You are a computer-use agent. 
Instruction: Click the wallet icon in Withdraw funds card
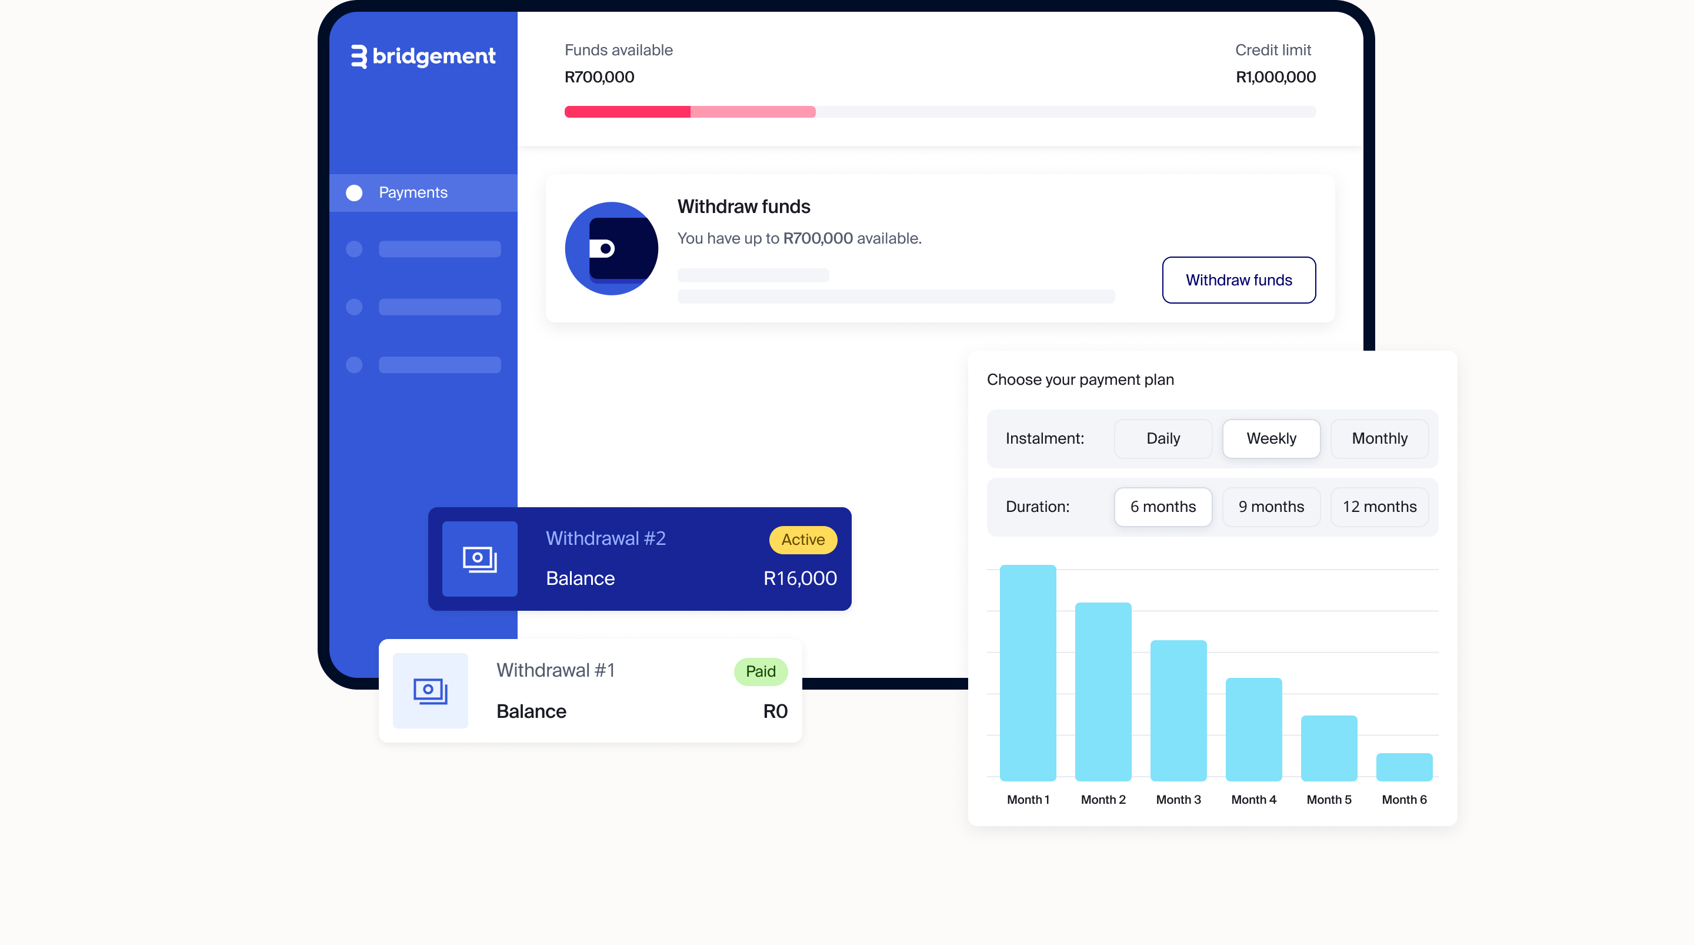pos(611,249)
